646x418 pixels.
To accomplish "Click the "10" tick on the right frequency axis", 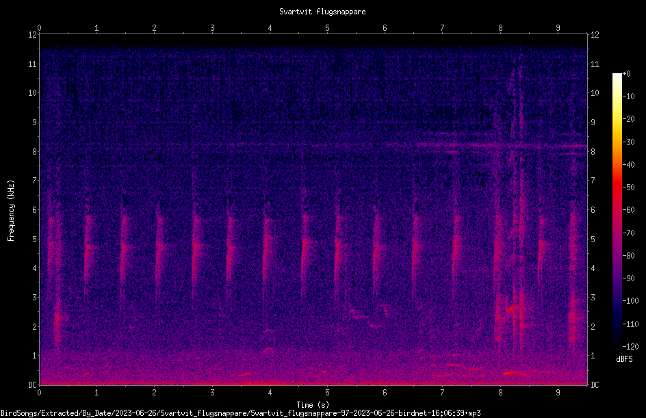I will click(x=595, y=93).
